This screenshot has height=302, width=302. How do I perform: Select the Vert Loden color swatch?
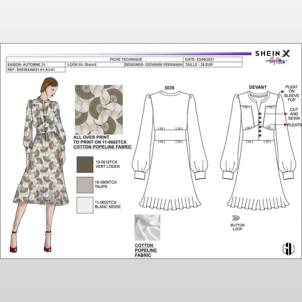[x=85, y=164]
